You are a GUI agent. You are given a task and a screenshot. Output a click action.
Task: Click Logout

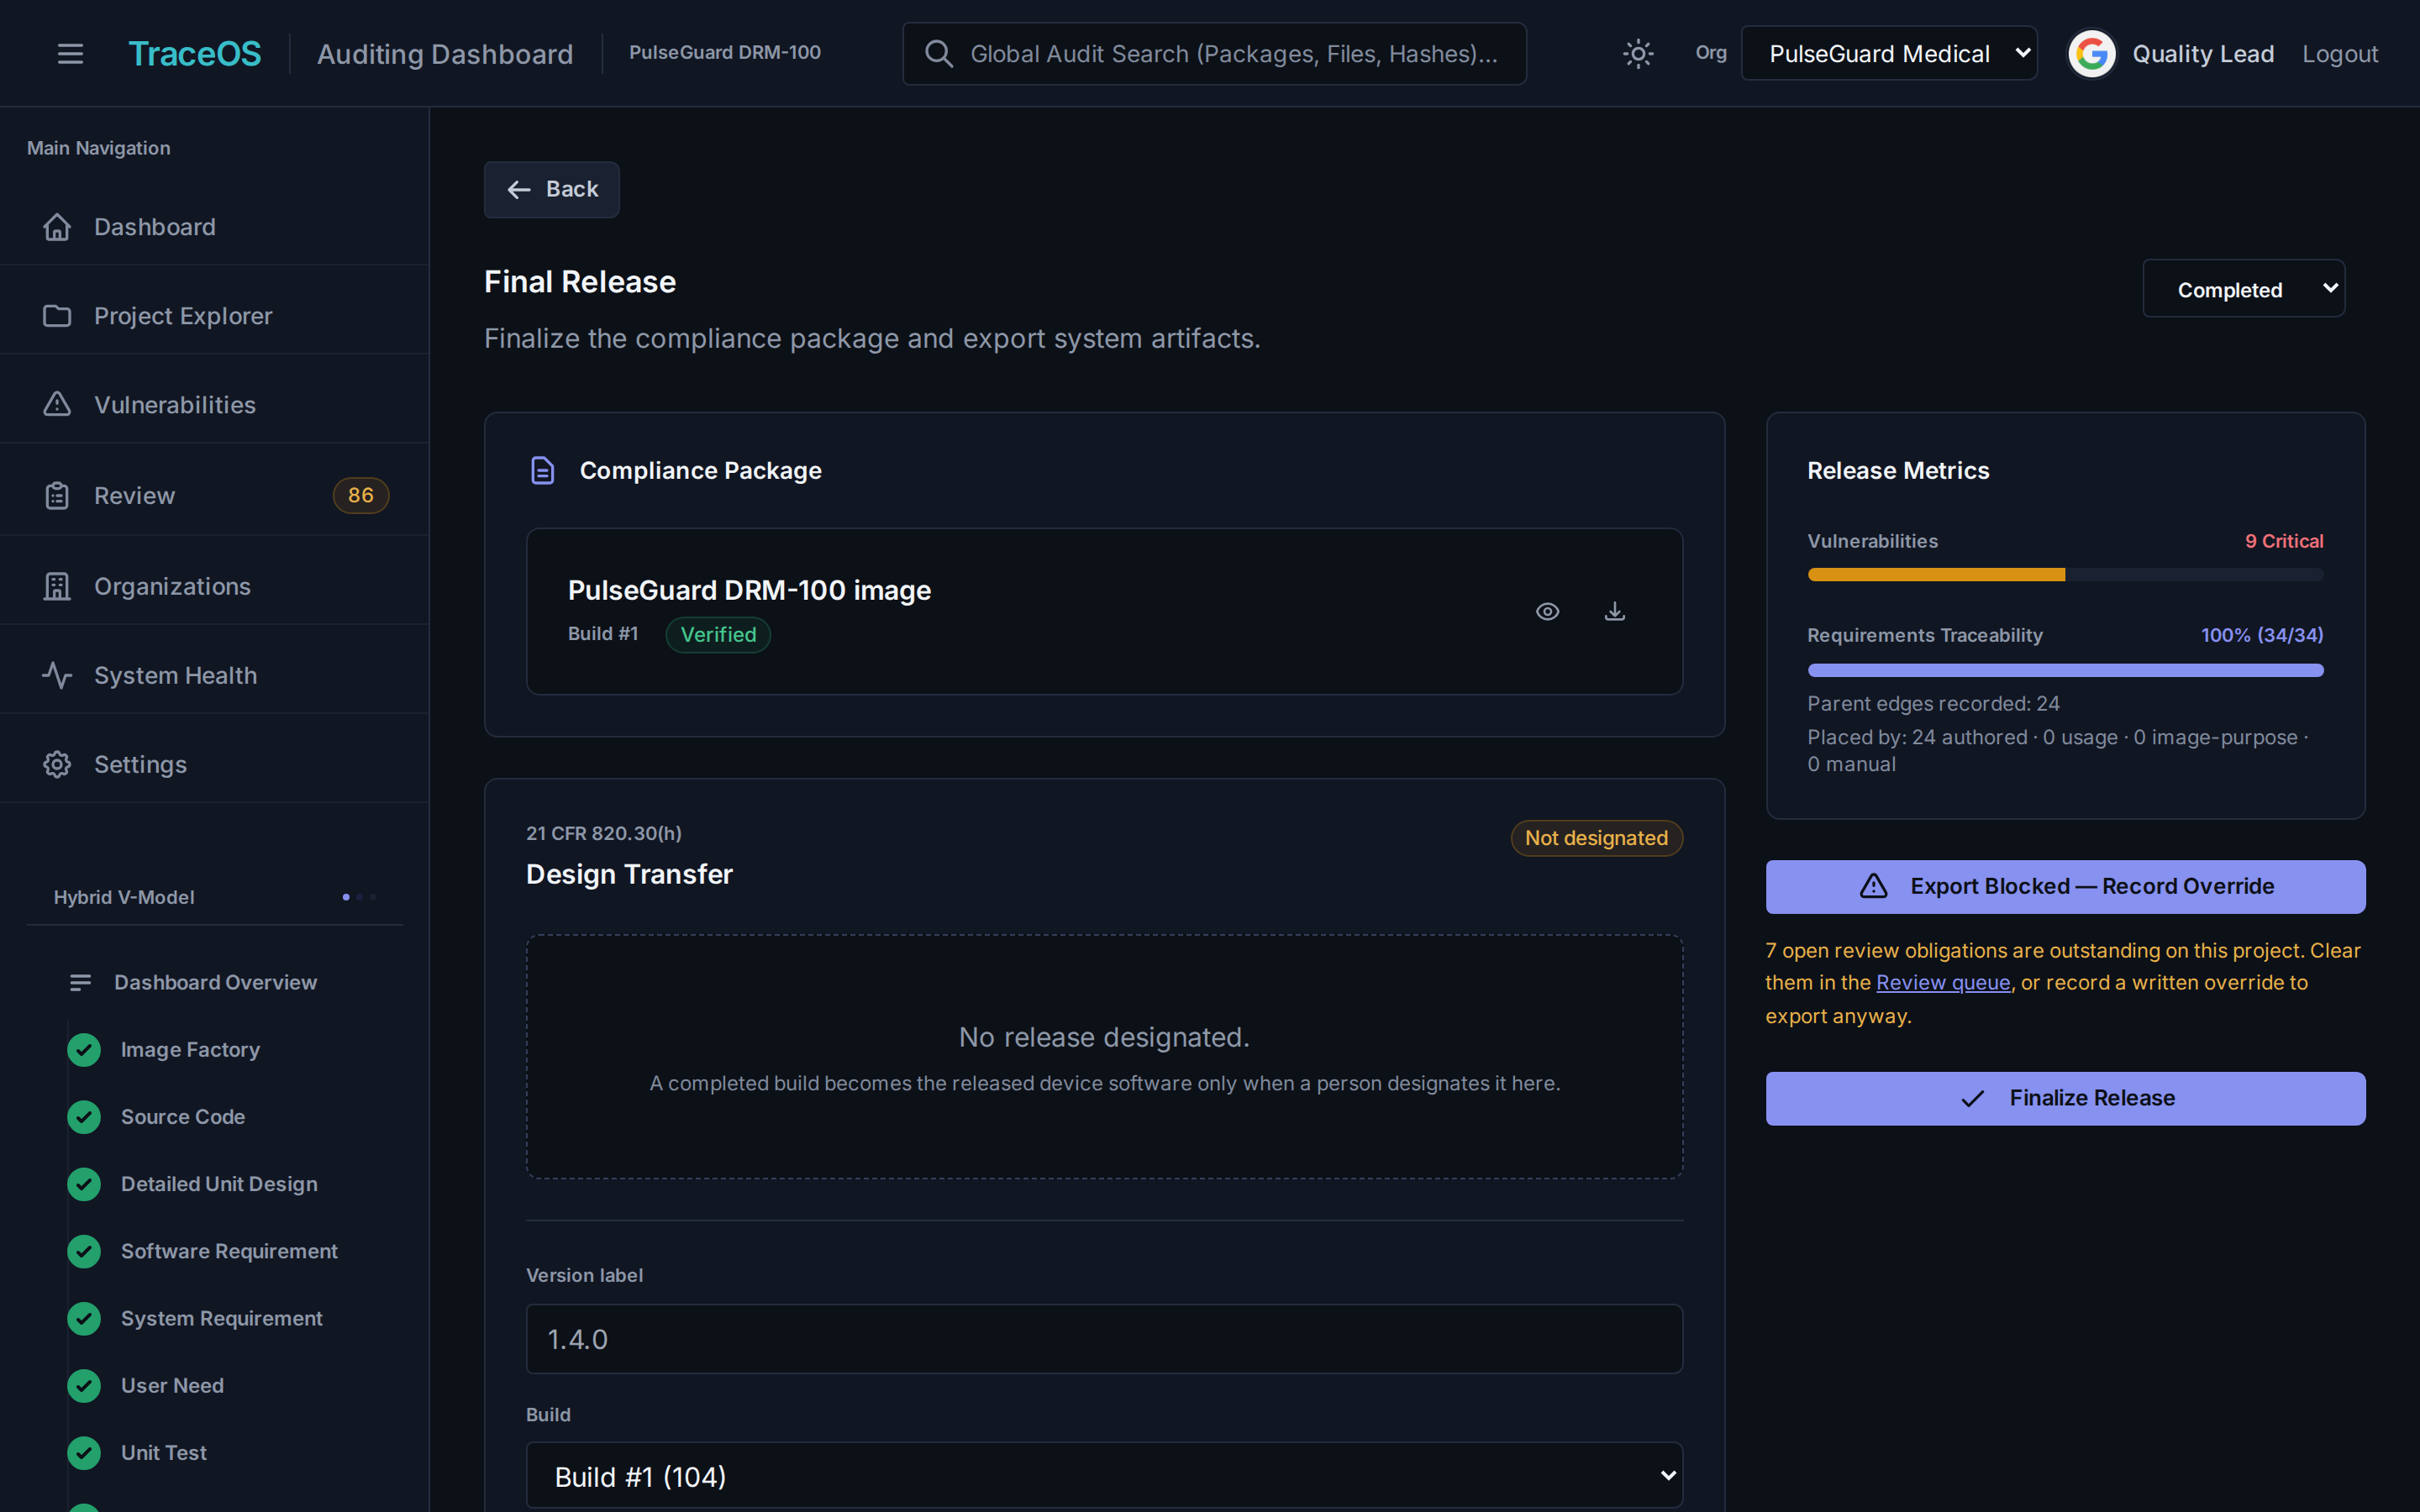coord(2340,54)
